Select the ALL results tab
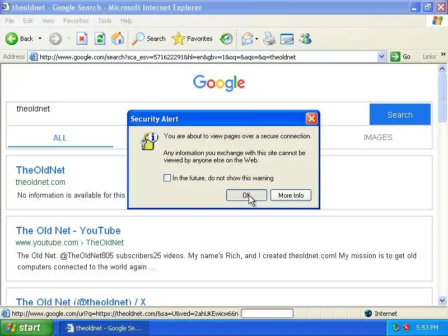 (60, 138)
